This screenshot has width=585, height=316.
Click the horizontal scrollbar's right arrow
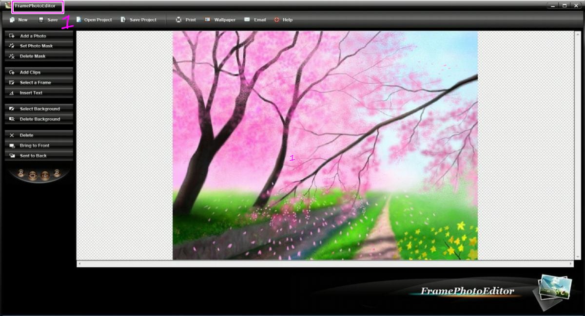click(571, 264)
